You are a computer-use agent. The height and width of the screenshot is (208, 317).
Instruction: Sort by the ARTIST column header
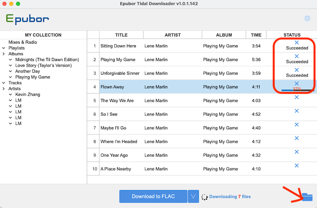(x=172, y=35)
